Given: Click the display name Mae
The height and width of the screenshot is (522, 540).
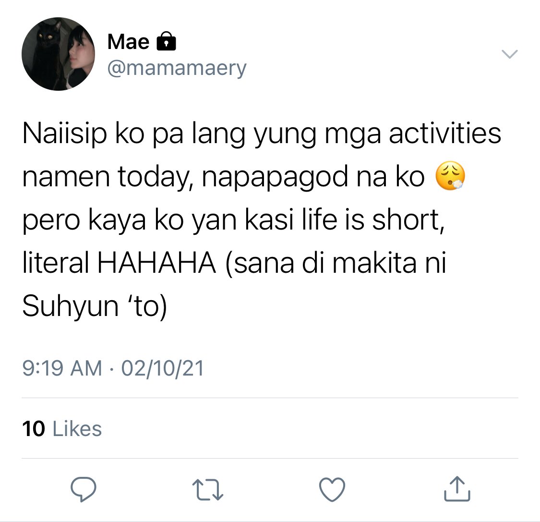Looking at the screenshot, I should [x=128, y=42].
